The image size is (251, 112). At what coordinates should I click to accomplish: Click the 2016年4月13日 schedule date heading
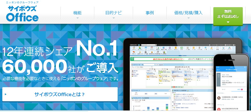[x=182, y=67]
